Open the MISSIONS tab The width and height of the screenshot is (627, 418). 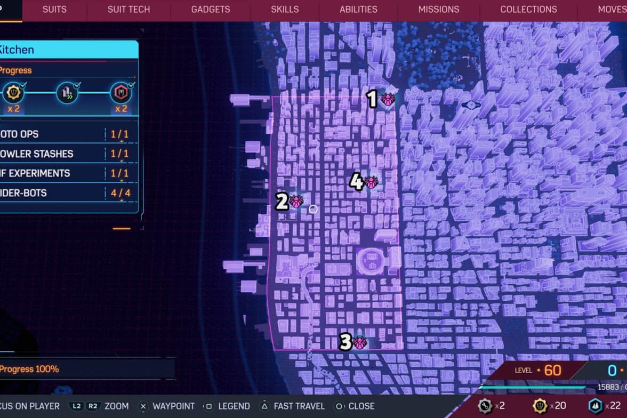tap(438, 10)
